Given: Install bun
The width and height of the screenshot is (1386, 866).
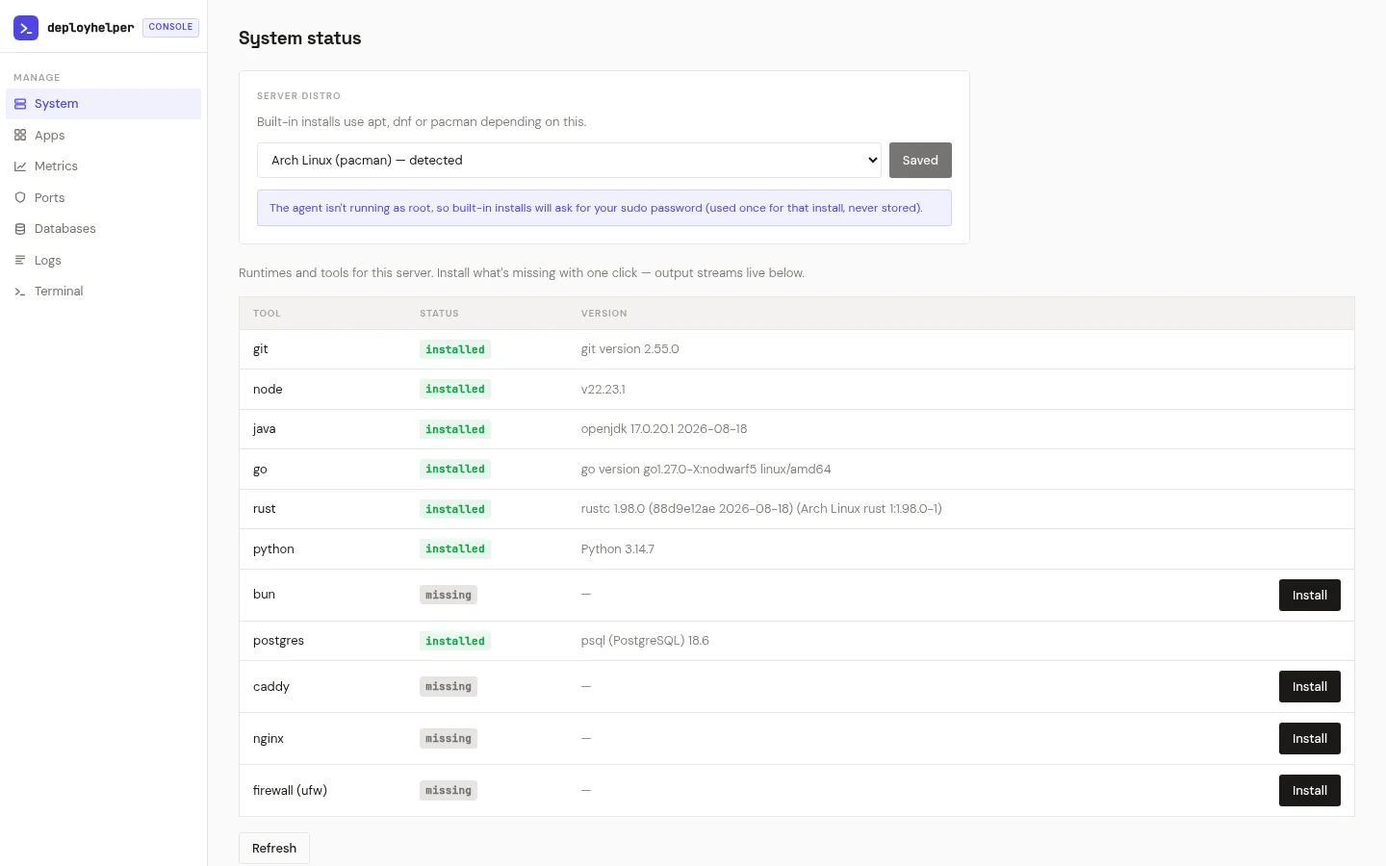Looking at the screenshot, I should [1309, 596].
